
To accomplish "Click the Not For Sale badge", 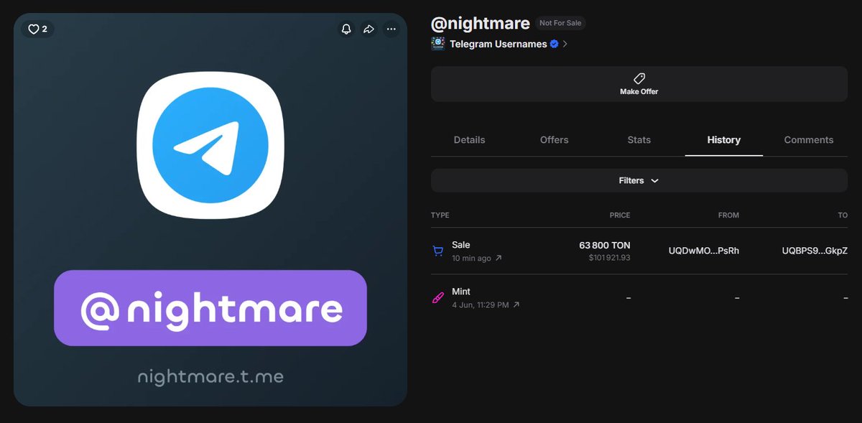I will click(560, 23).
